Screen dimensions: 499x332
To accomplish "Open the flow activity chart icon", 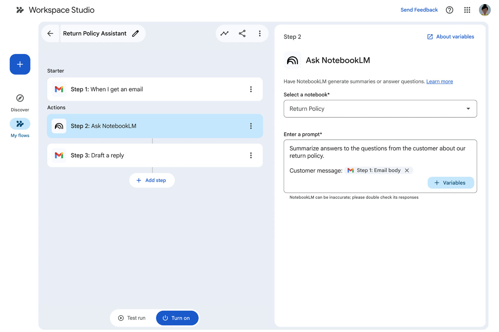I will pos(225,33).
